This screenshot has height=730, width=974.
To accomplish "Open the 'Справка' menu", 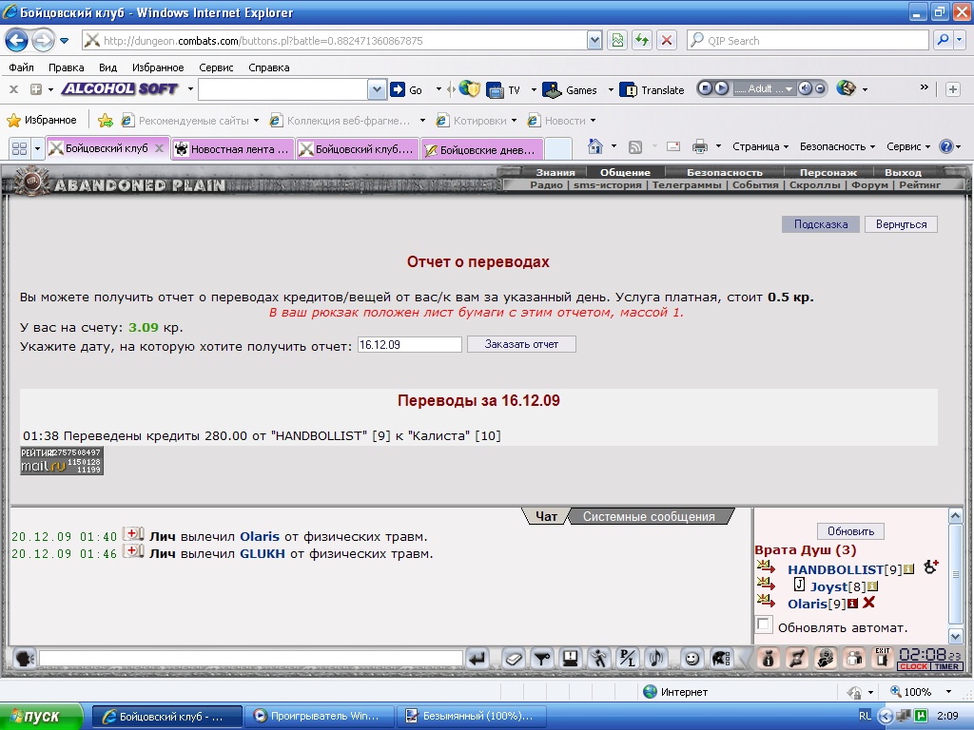I will tap(269, 67).
